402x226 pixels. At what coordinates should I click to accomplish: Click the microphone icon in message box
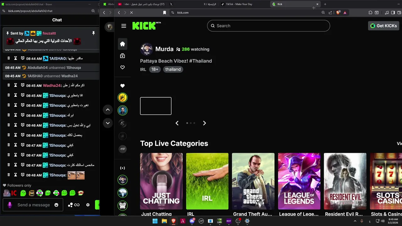(x=10, y=205)
